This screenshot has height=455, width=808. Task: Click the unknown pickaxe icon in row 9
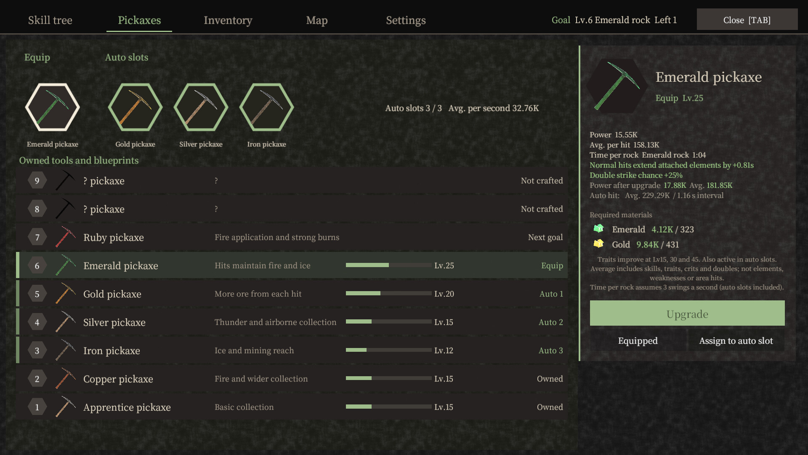tap(65, 181)
